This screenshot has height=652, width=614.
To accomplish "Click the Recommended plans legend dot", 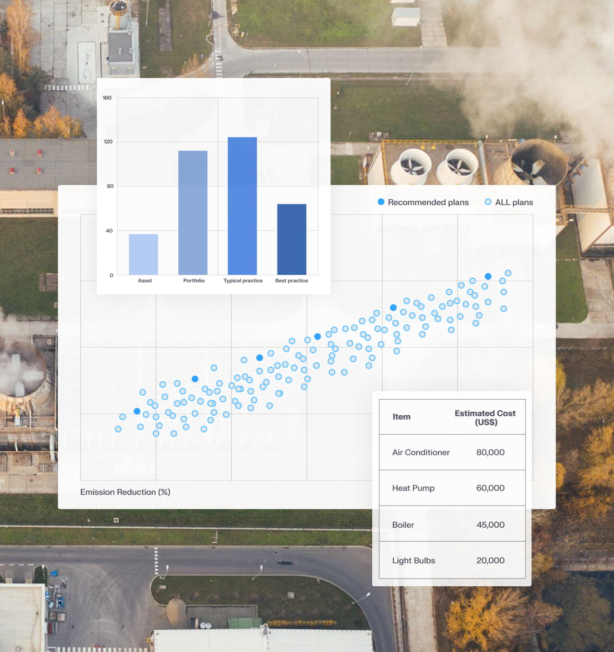I will pyautogui.click(x=381, y=202).
